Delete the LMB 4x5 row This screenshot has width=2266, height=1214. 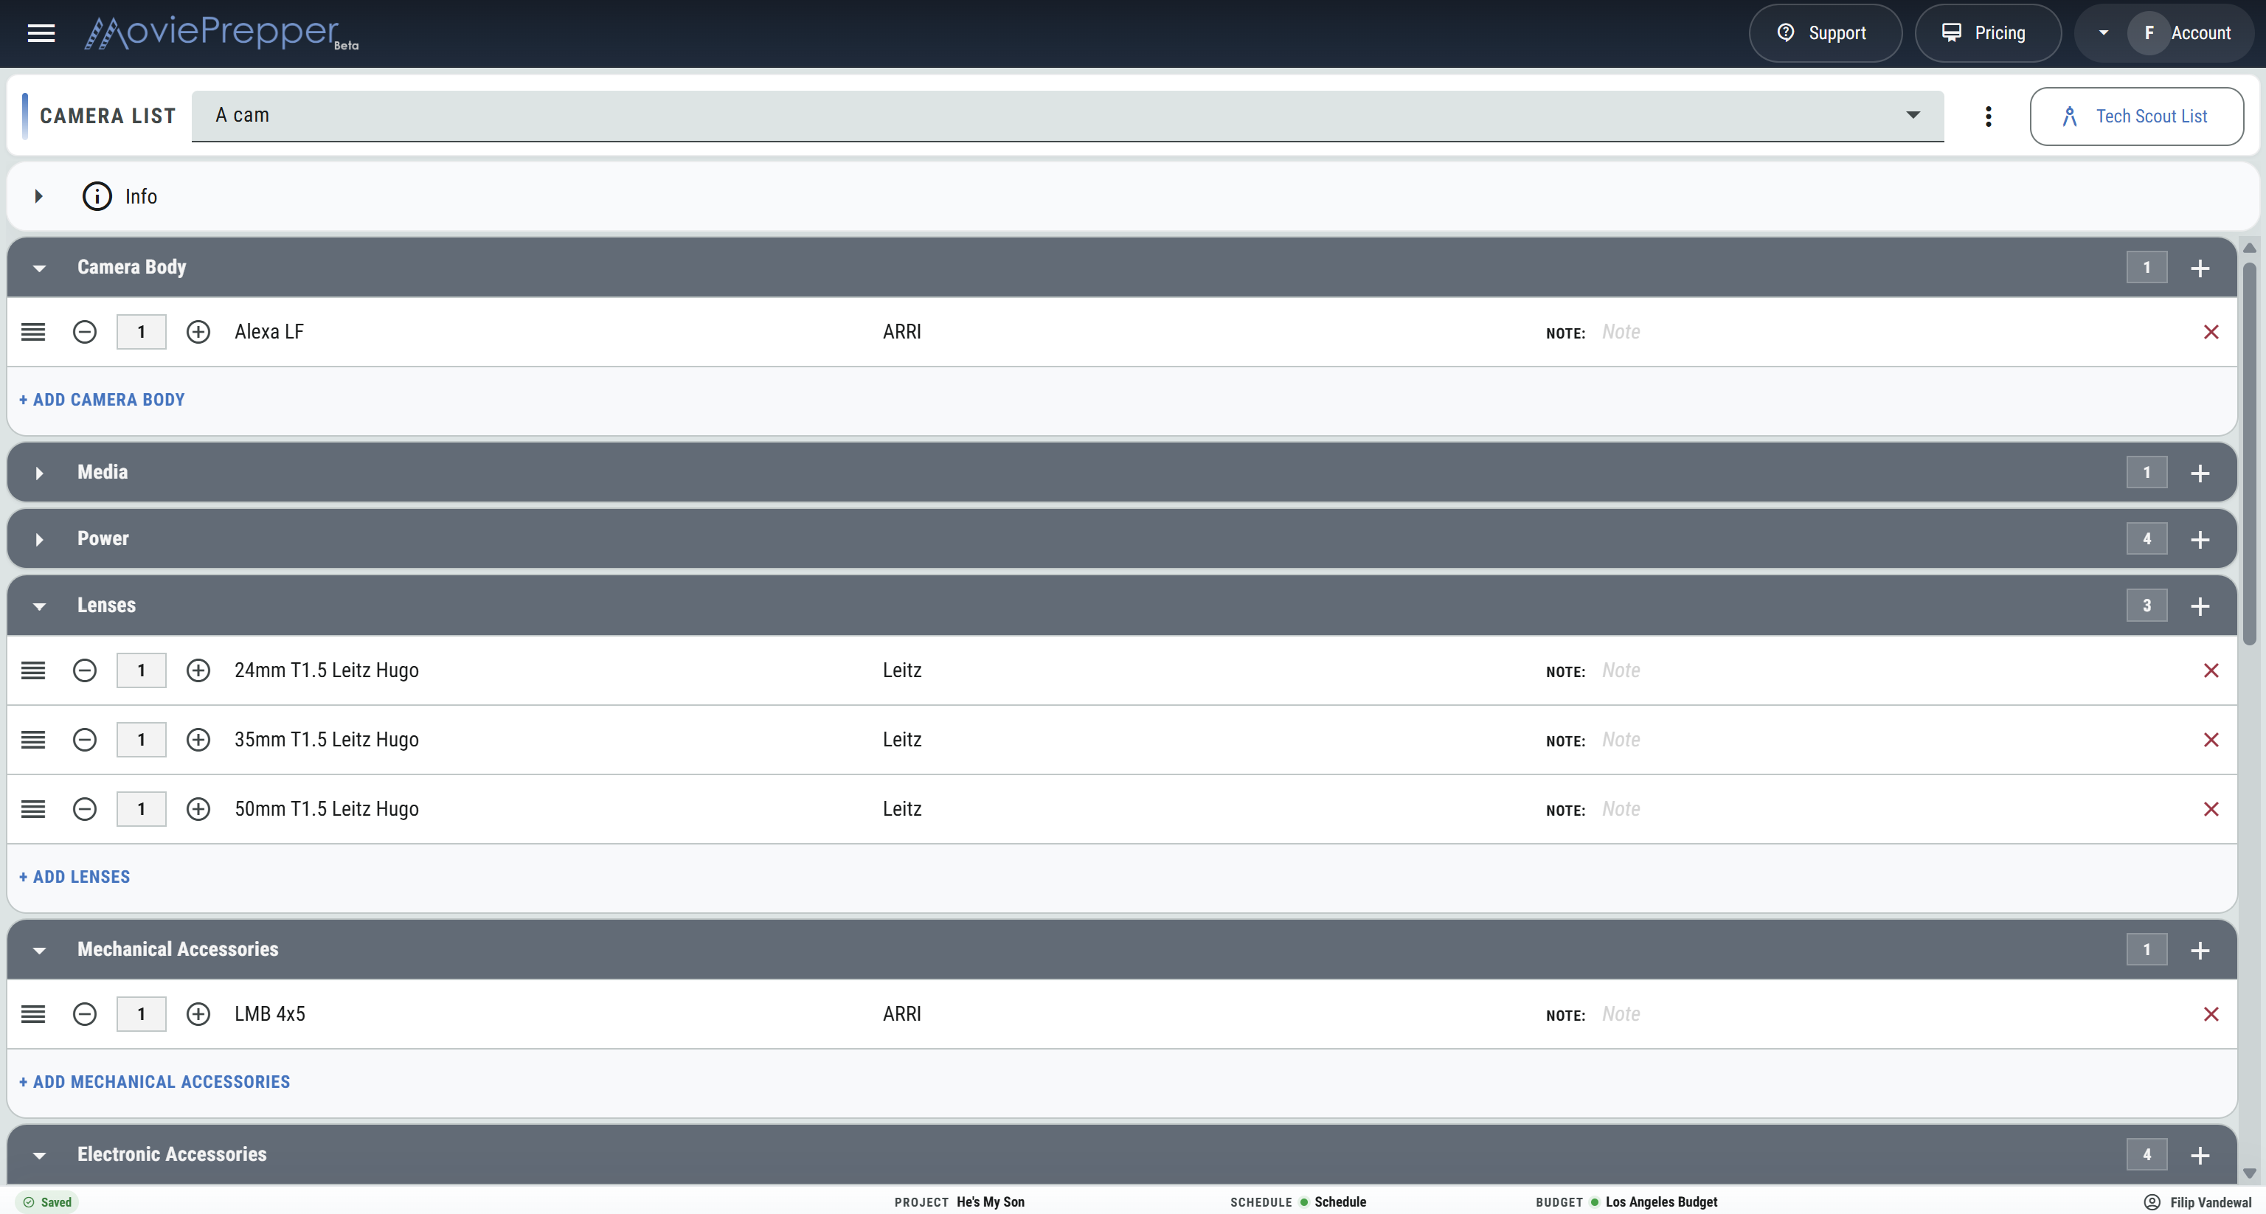click(2211, 1014)
